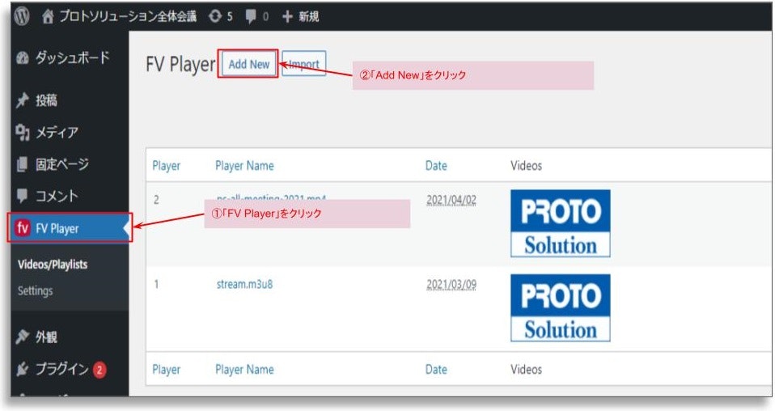Screen dimensions: 775x411
Task: Open the Videos/Playlists submenu item
Action: [53, 265]
